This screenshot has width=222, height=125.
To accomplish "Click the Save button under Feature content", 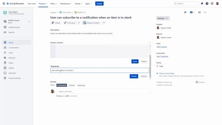I will pyautogui.click(x=135, y=61).
